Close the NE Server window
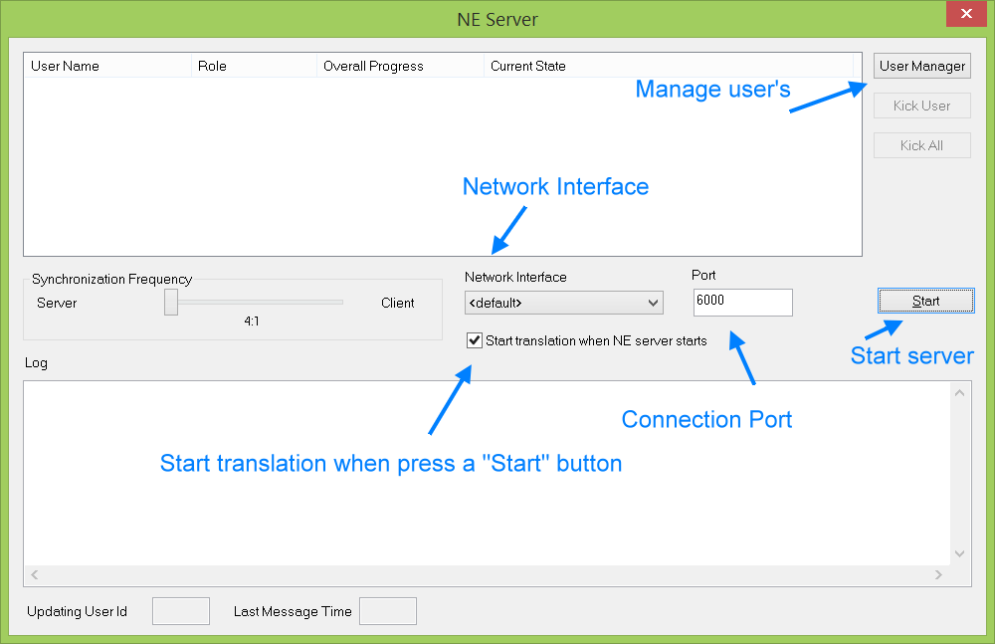This screenshot has width=995, height=644. point(965,14)
